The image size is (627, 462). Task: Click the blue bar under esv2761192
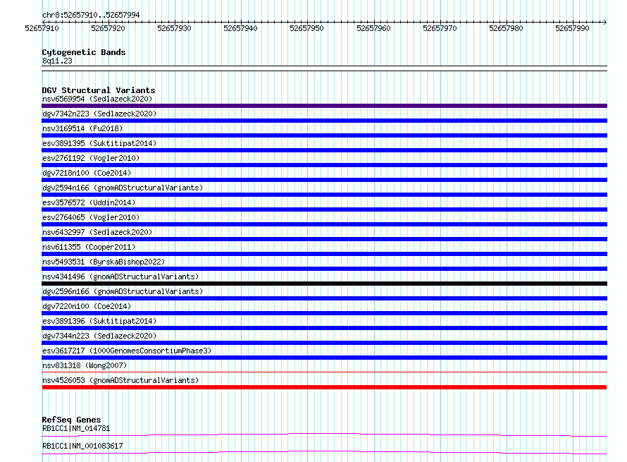point(324,165)
